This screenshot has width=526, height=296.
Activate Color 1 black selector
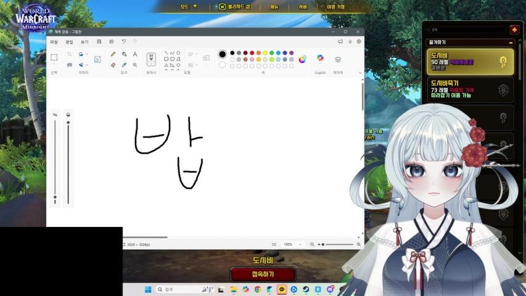pos(222,54)
